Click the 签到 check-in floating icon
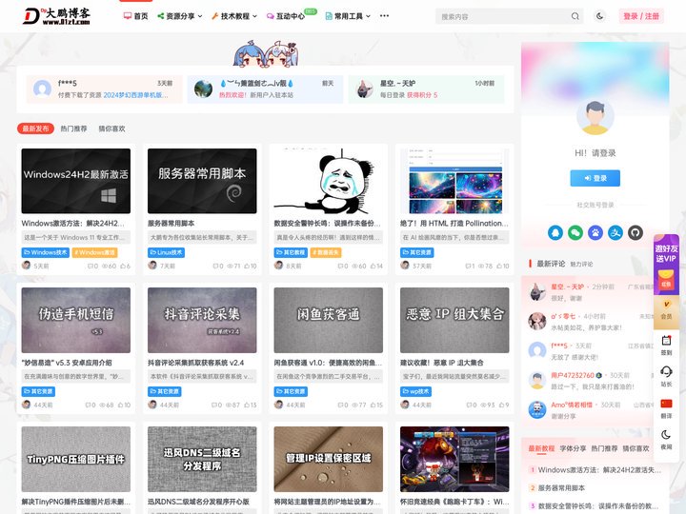The image size is (686, 514). (666, 345)
